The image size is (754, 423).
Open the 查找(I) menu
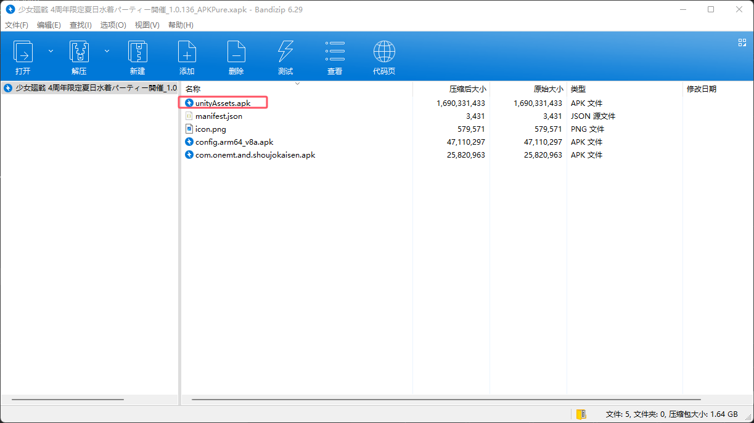[80, 25]
